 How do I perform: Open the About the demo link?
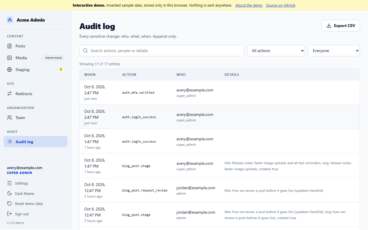[249, 5]
